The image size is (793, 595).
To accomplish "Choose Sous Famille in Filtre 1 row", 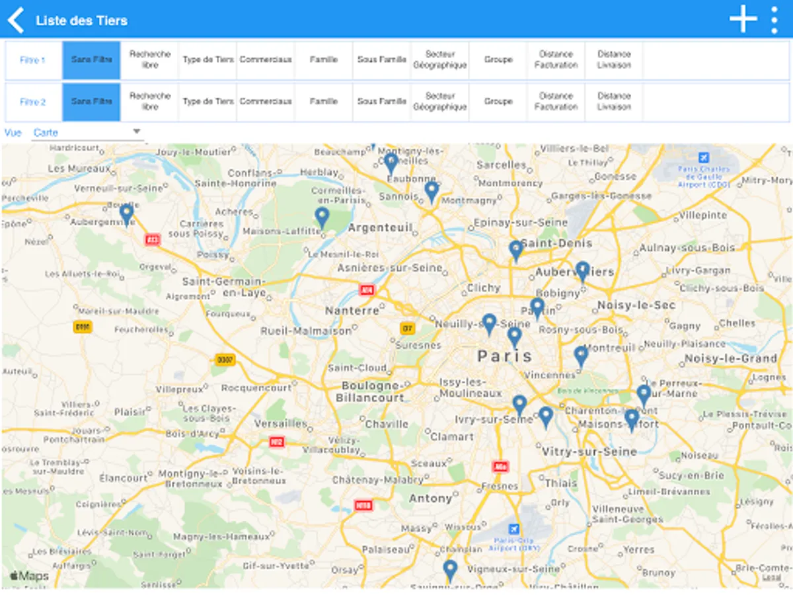I will pyautogui.click(x=382, y=60).
